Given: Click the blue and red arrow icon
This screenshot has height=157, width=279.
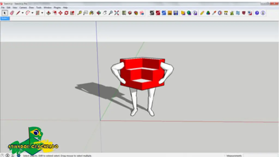Looking at the screenshot, I should click(250, 13).
